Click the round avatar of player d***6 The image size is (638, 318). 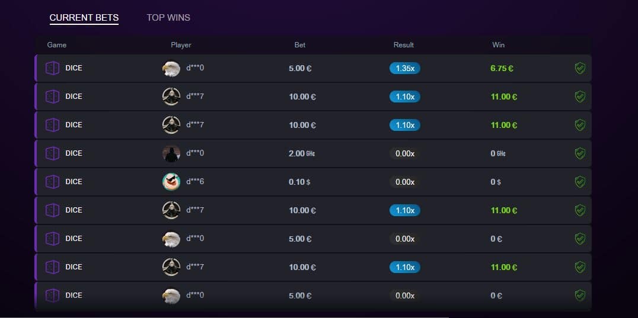click(x=171, y=182)
